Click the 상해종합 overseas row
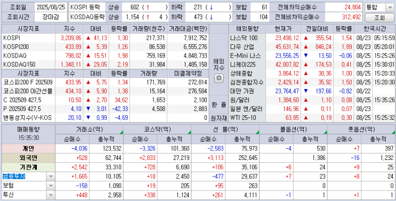Viewport: 396px width, 201px height. [x=312, y=74]
